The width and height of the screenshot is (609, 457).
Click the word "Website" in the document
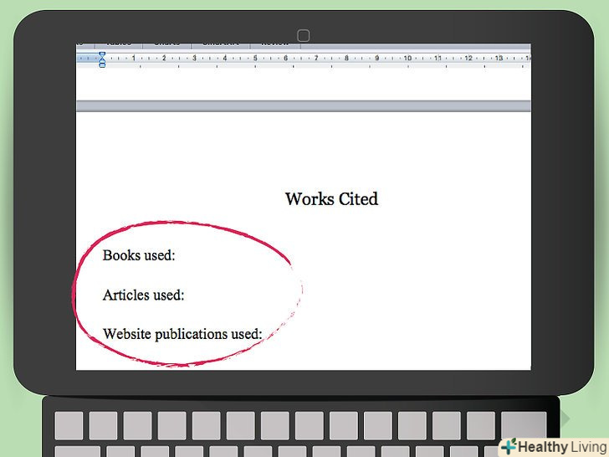[x=128, y=334]
